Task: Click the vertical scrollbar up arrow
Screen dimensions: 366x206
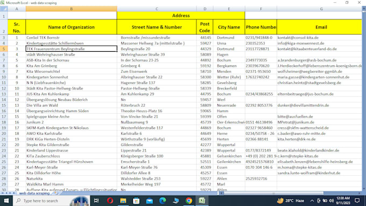Action: tap(364, 9)
